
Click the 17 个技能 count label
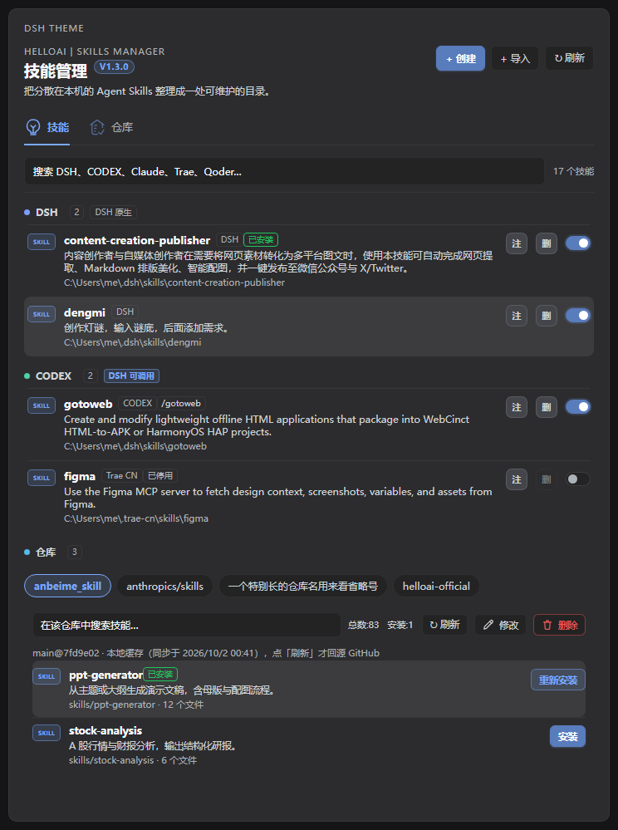[x=573, y=171]
